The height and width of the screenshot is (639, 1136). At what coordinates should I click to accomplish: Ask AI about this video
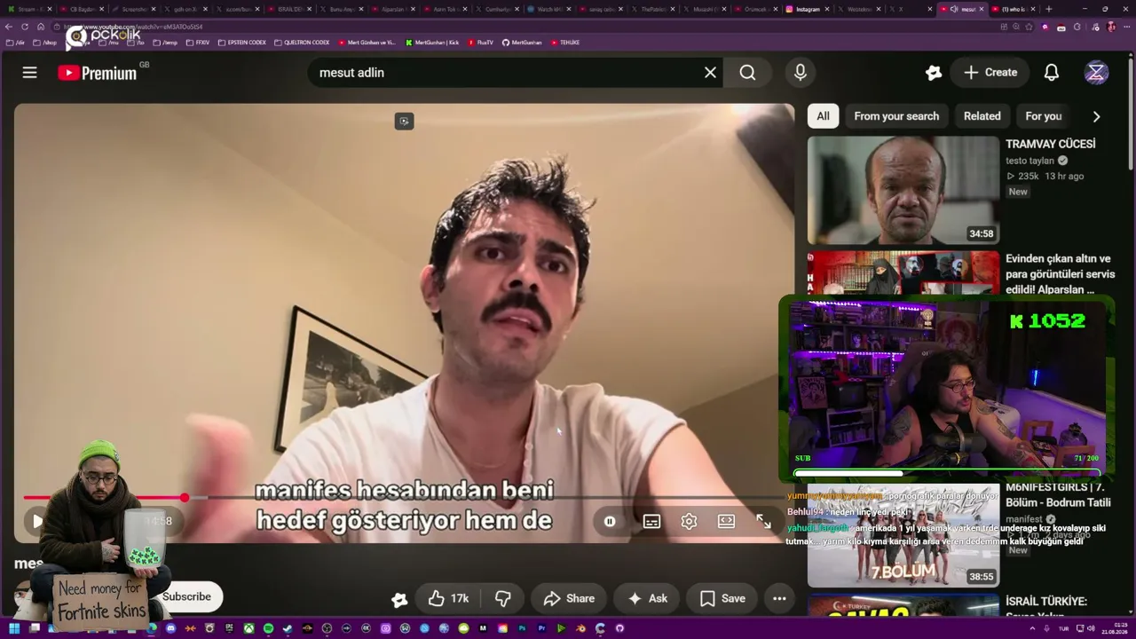point(647,599)
